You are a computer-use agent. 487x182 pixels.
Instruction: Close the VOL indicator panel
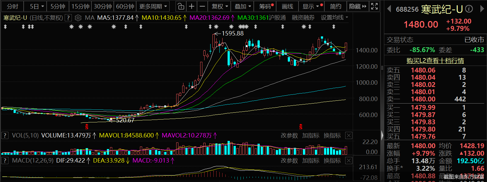(349, 136)
